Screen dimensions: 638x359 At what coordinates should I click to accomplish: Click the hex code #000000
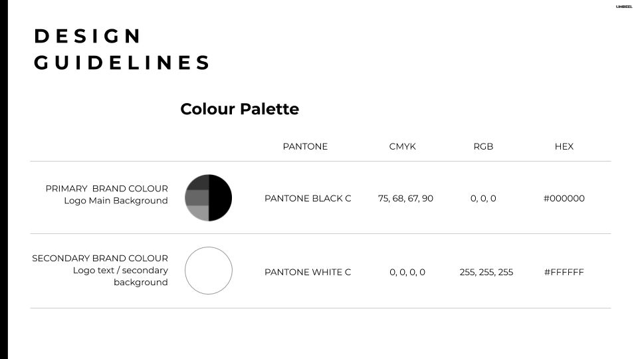[x=564, y=199]
